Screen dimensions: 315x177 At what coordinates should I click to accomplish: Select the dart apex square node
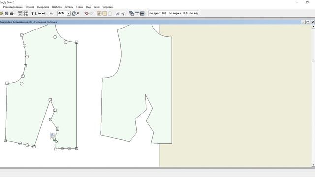[x=50, y=100]
